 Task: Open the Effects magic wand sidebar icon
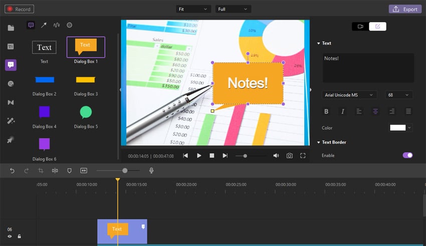pyautogui.click(x=11, y=121)
